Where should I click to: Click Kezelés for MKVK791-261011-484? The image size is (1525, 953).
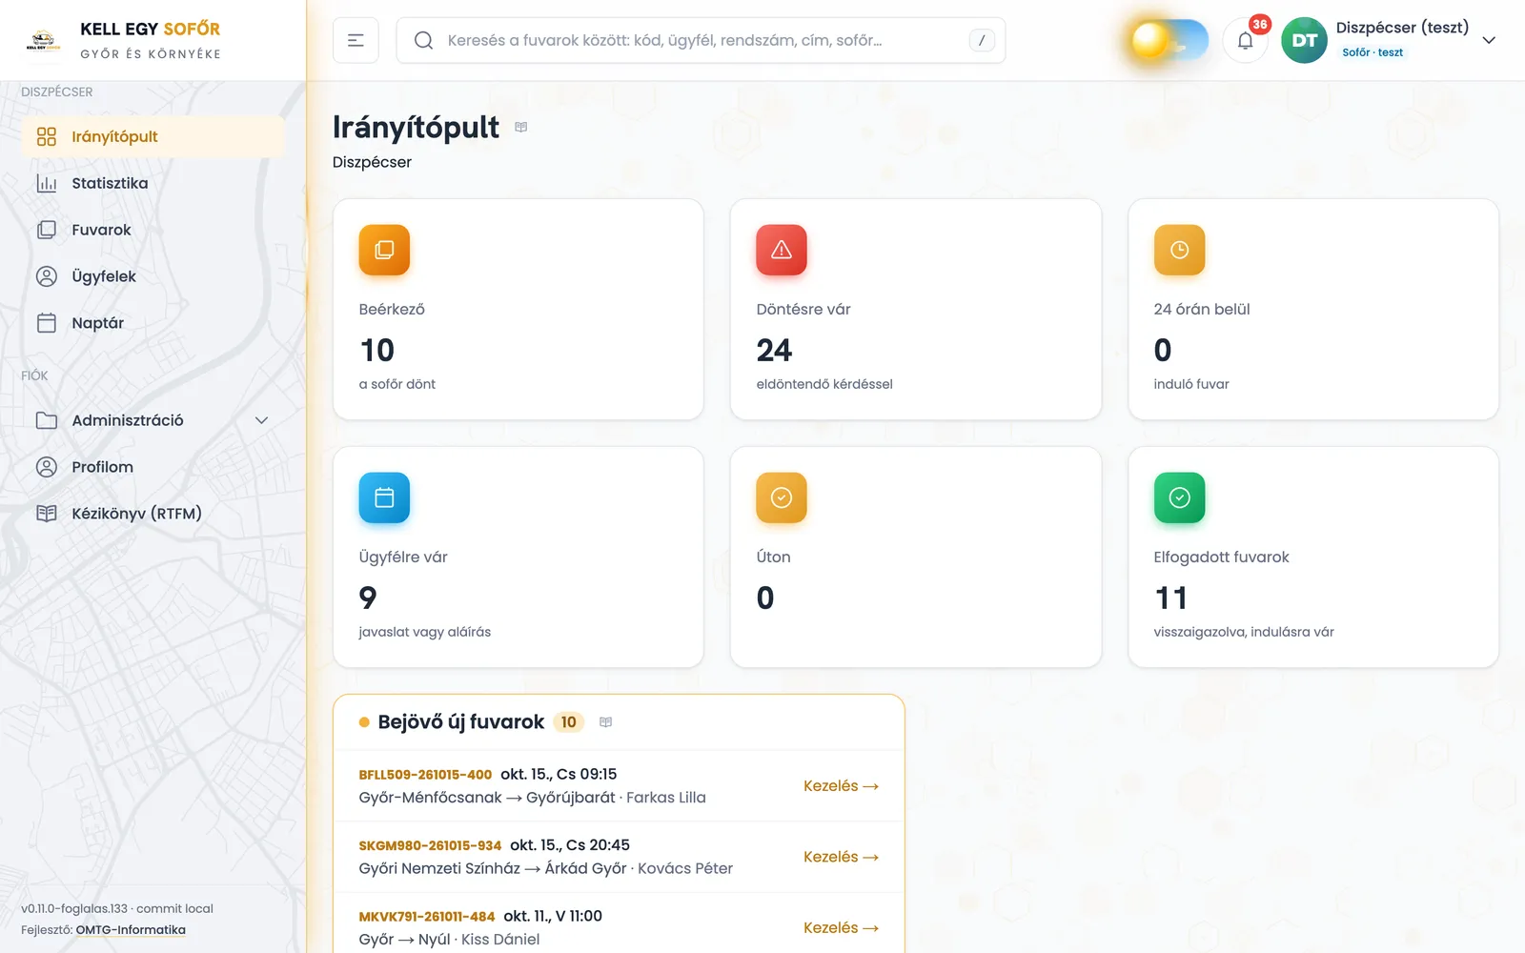coord(841,927)
